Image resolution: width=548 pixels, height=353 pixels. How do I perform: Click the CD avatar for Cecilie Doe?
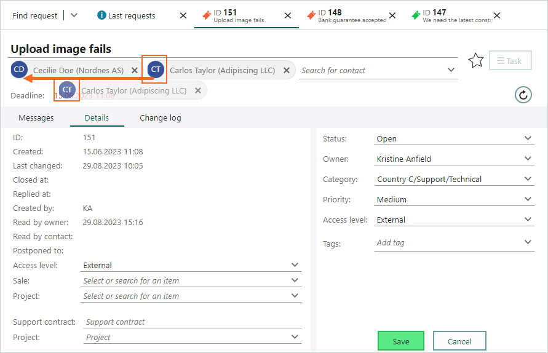(x=19, y=69)
